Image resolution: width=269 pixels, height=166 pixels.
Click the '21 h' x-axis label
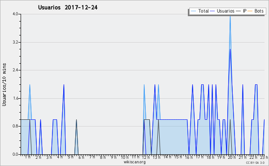point(243,157)
